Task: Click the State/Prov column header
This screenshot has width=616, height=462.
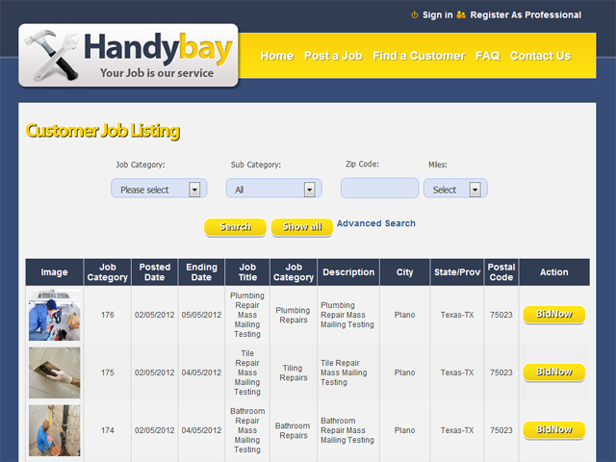Action: pyautogui.click(x=457, y=271)
